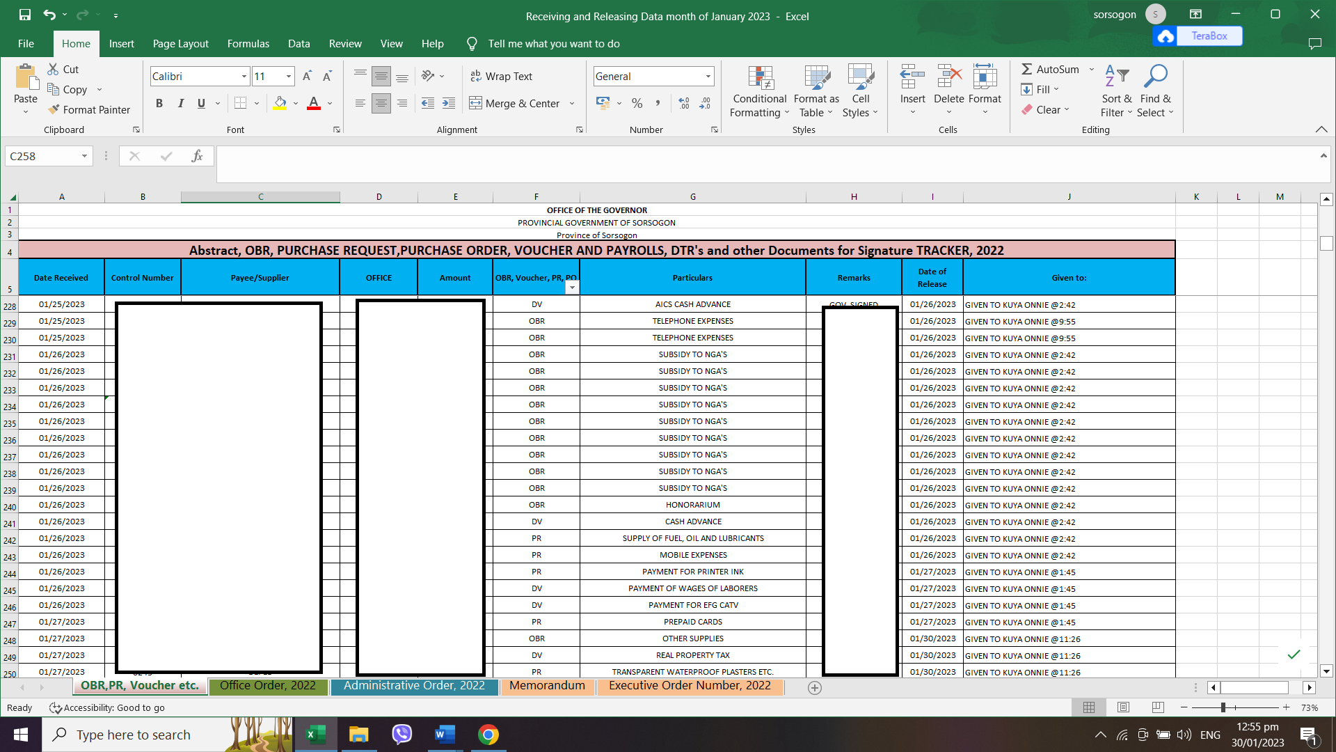
Task: Click the Format Painter brush
Action: pyautogui.click(x=54, y=109)
